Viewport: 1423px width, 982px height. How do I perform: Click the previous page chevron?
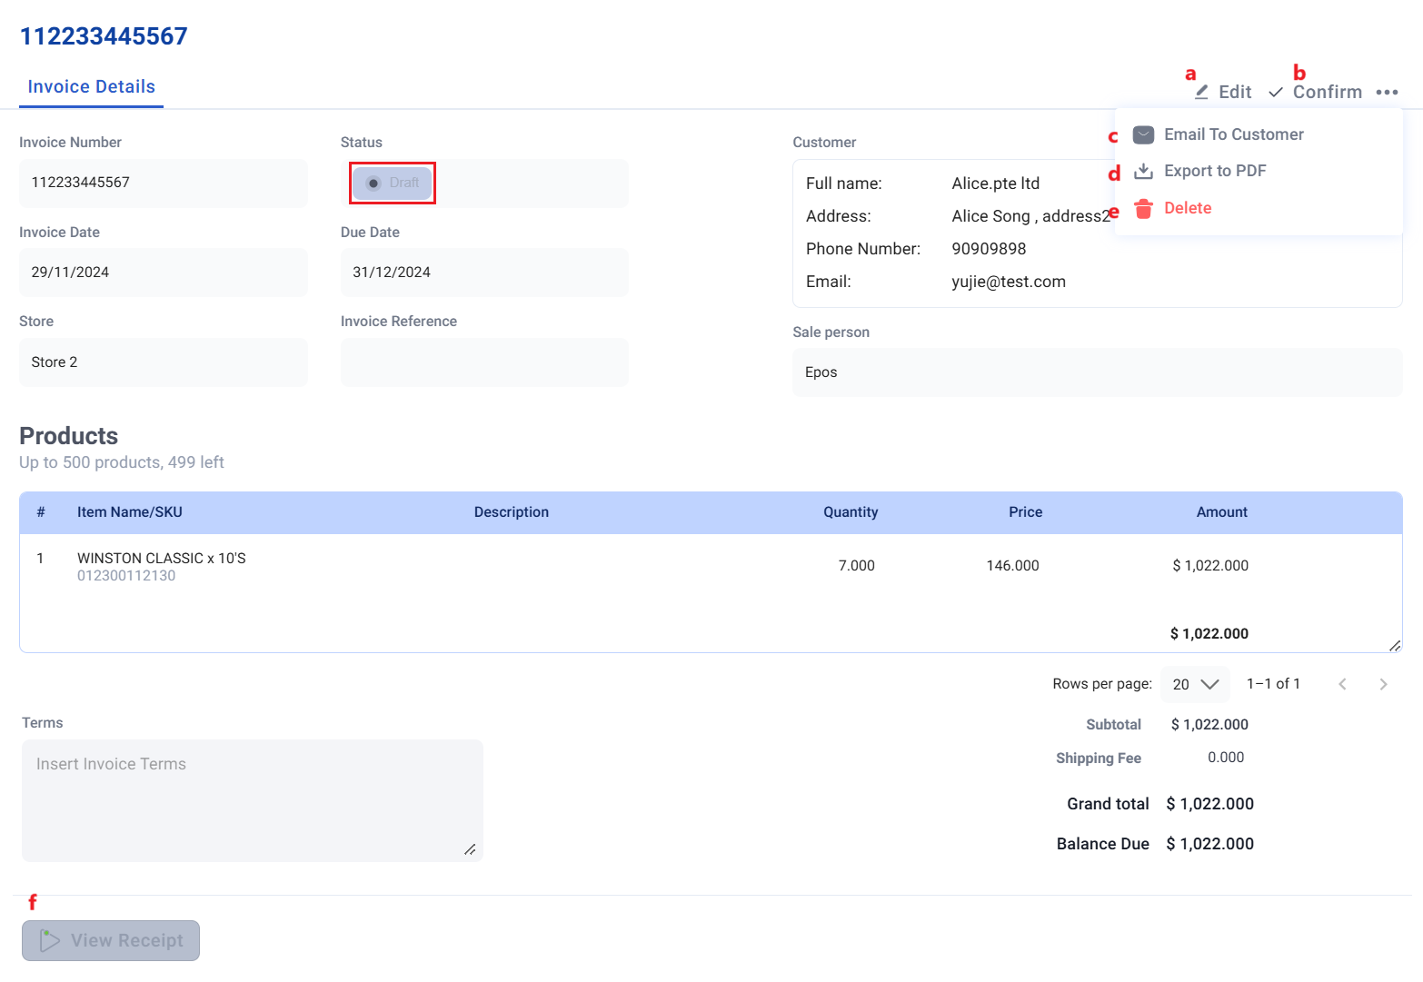pos(1342,683)
